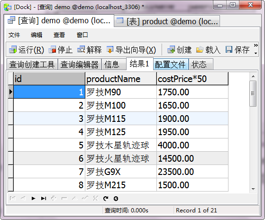265x220 pixels.
Task: Click the Explain (解释) toolbar button
Action: (90, 50)
